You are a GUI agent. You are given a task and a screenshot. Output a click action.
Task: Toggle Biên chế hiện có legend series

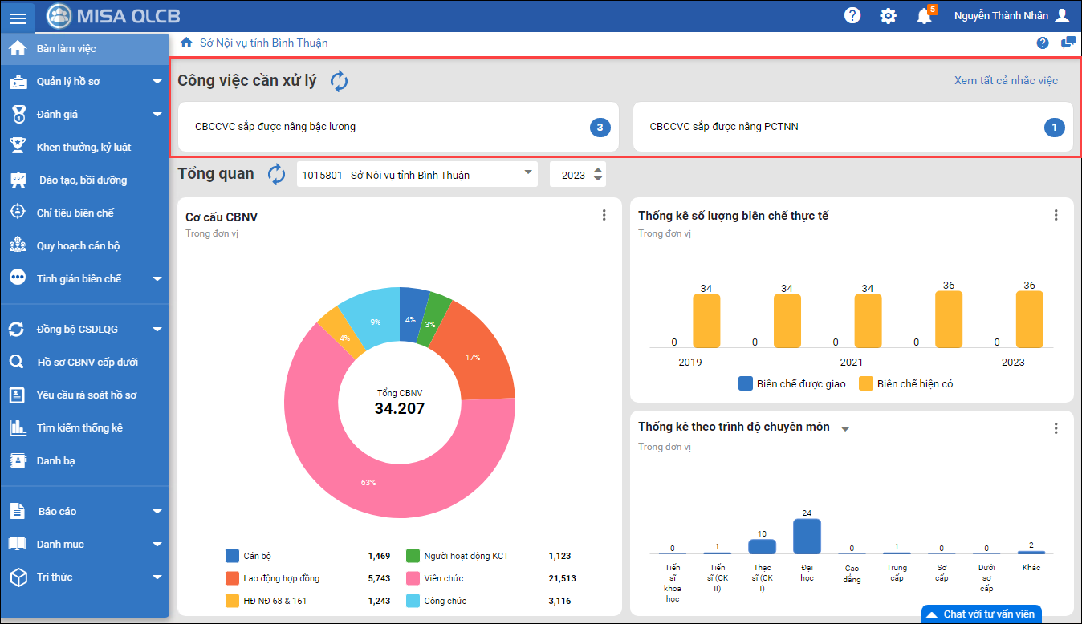[x=905, y=384]
